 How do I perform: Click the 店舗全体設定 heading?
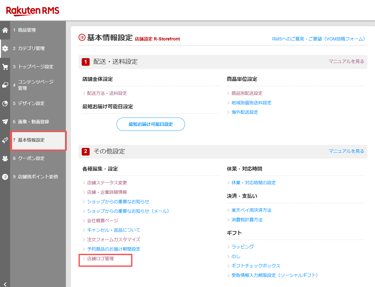pos(97,79)
